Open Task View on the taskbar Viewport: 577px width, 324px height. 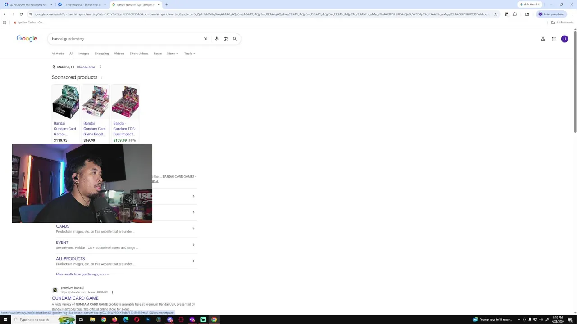[x=81, y=319]
